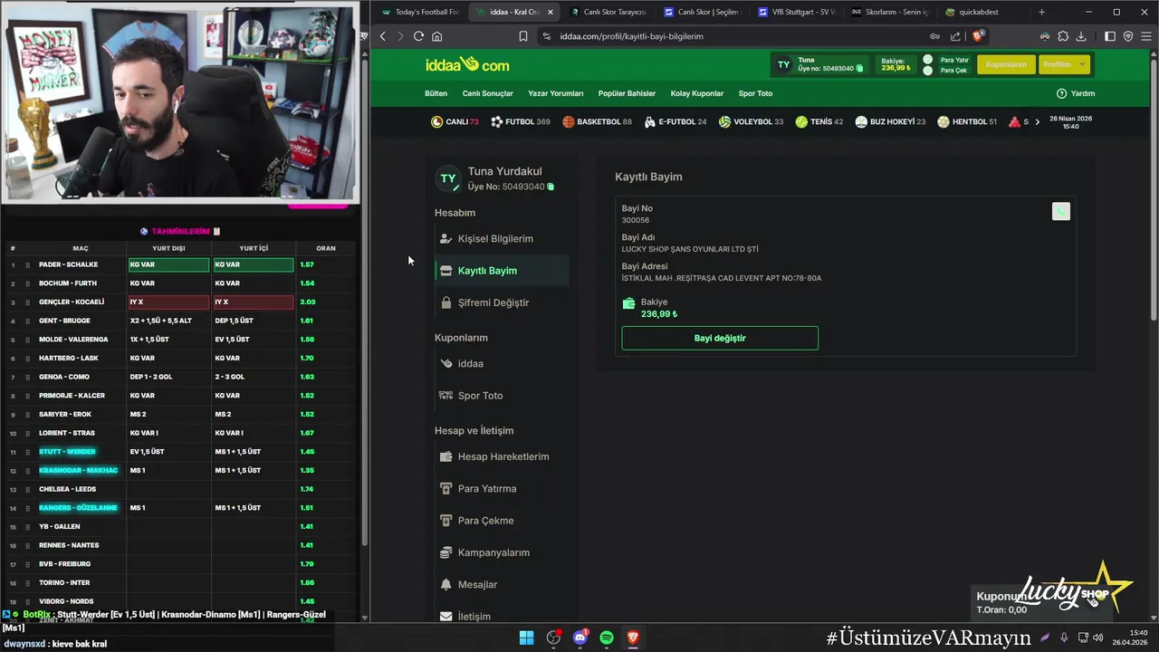Image resolution: width=1159 pixels, height=652 pixels.
Task: Click the Bayi değiştir button
Action: (x=720, y=338)
